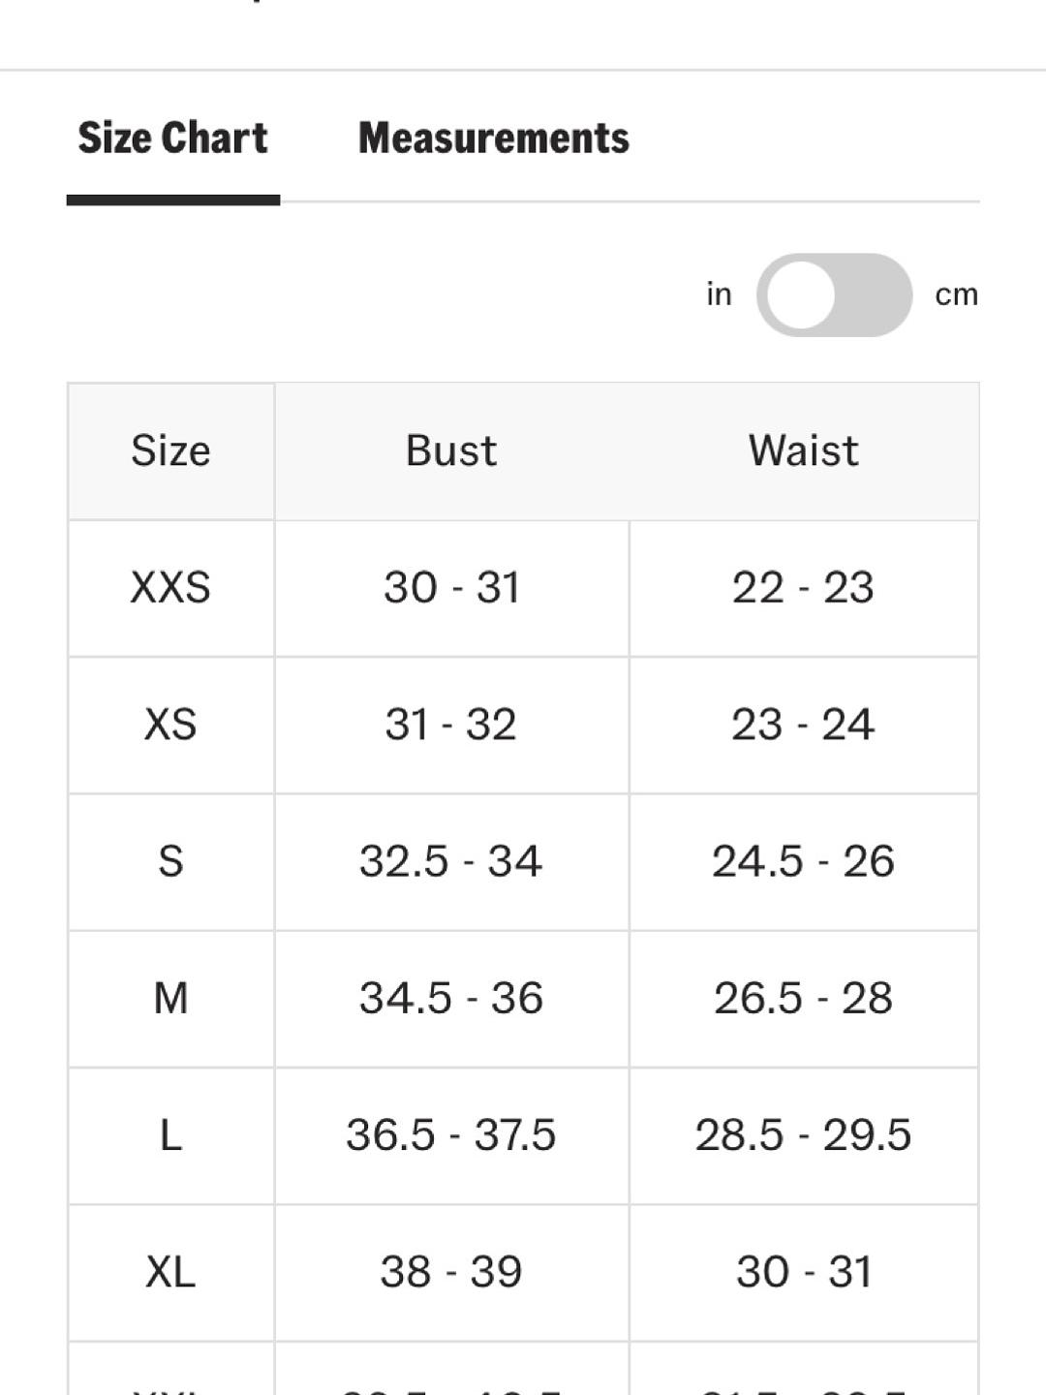The height and width of the screenshot is (1395, 1046).
Task: Select the S size row label
Action: [170, 861]
